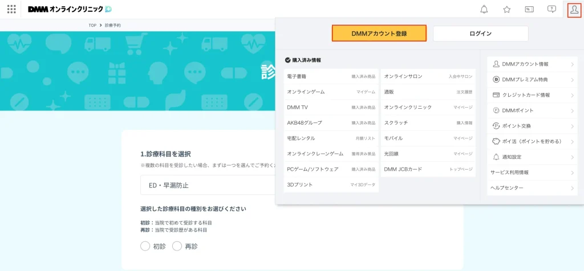Open DMM TV purchased items entry
584x271 pixels.
[331, 107]
